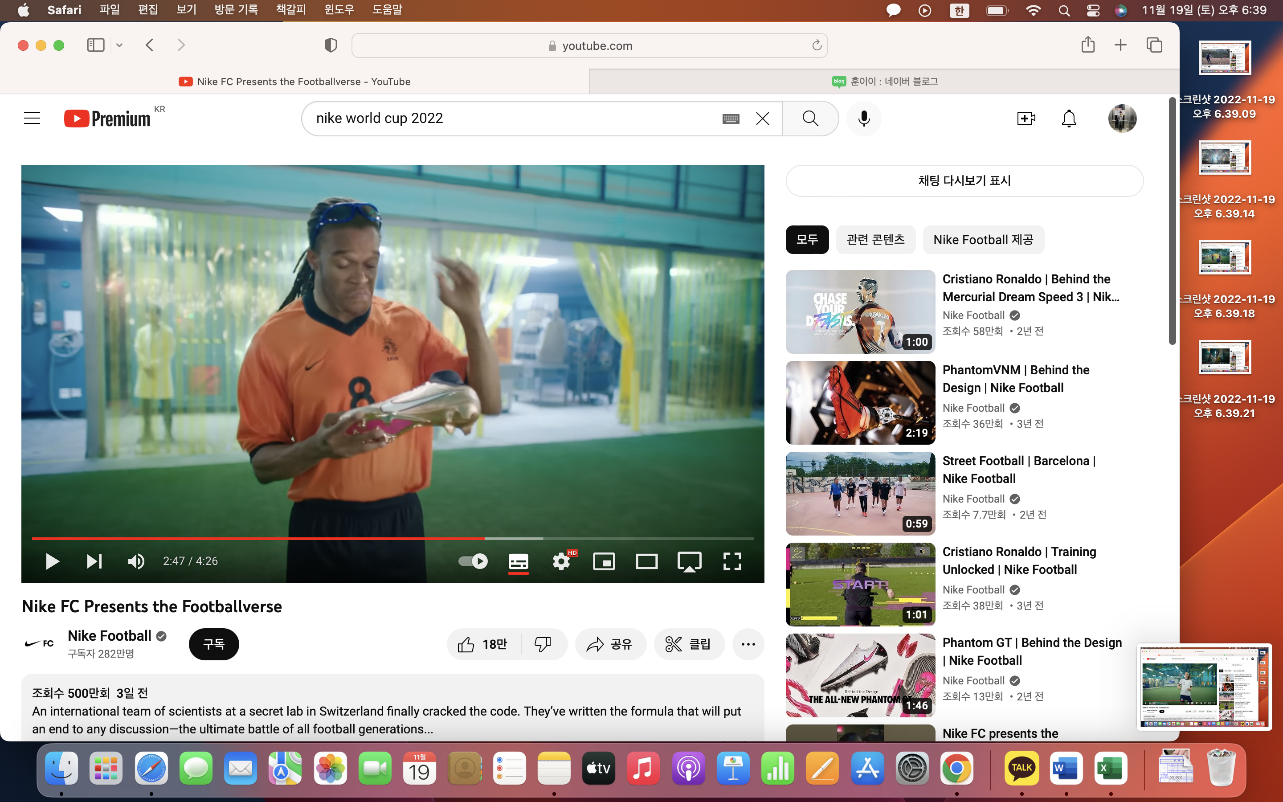The height and width of the screenshot is (802, 1283).
Task: Open Spotlight search in menu bar
Action: coord(1063,10)
